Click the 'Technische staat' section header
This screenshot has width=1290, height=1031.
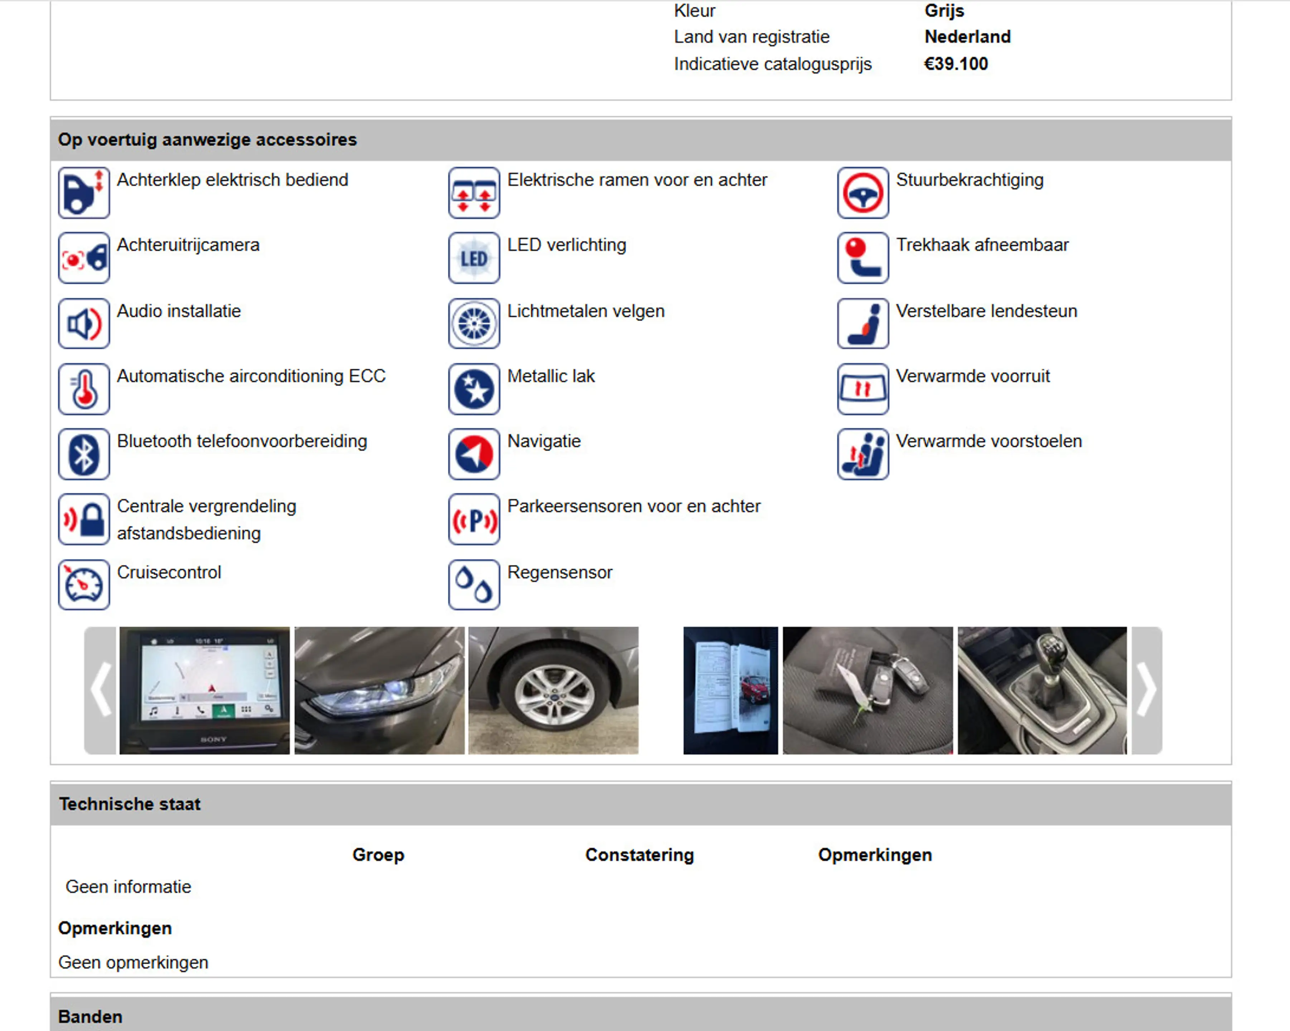(641, 804)
